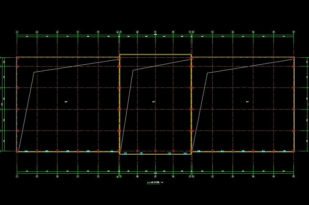
Task: Select the last grid bubble at top-right
Action: coord(294,32)
